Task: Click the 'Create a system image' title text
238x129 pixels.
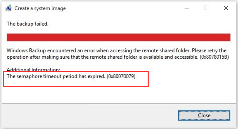Action: [x=40, y=8]
